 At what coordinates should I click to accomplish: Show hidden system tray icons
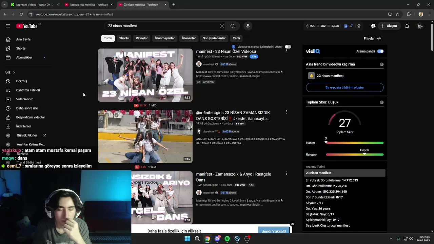tap(391, 239)
